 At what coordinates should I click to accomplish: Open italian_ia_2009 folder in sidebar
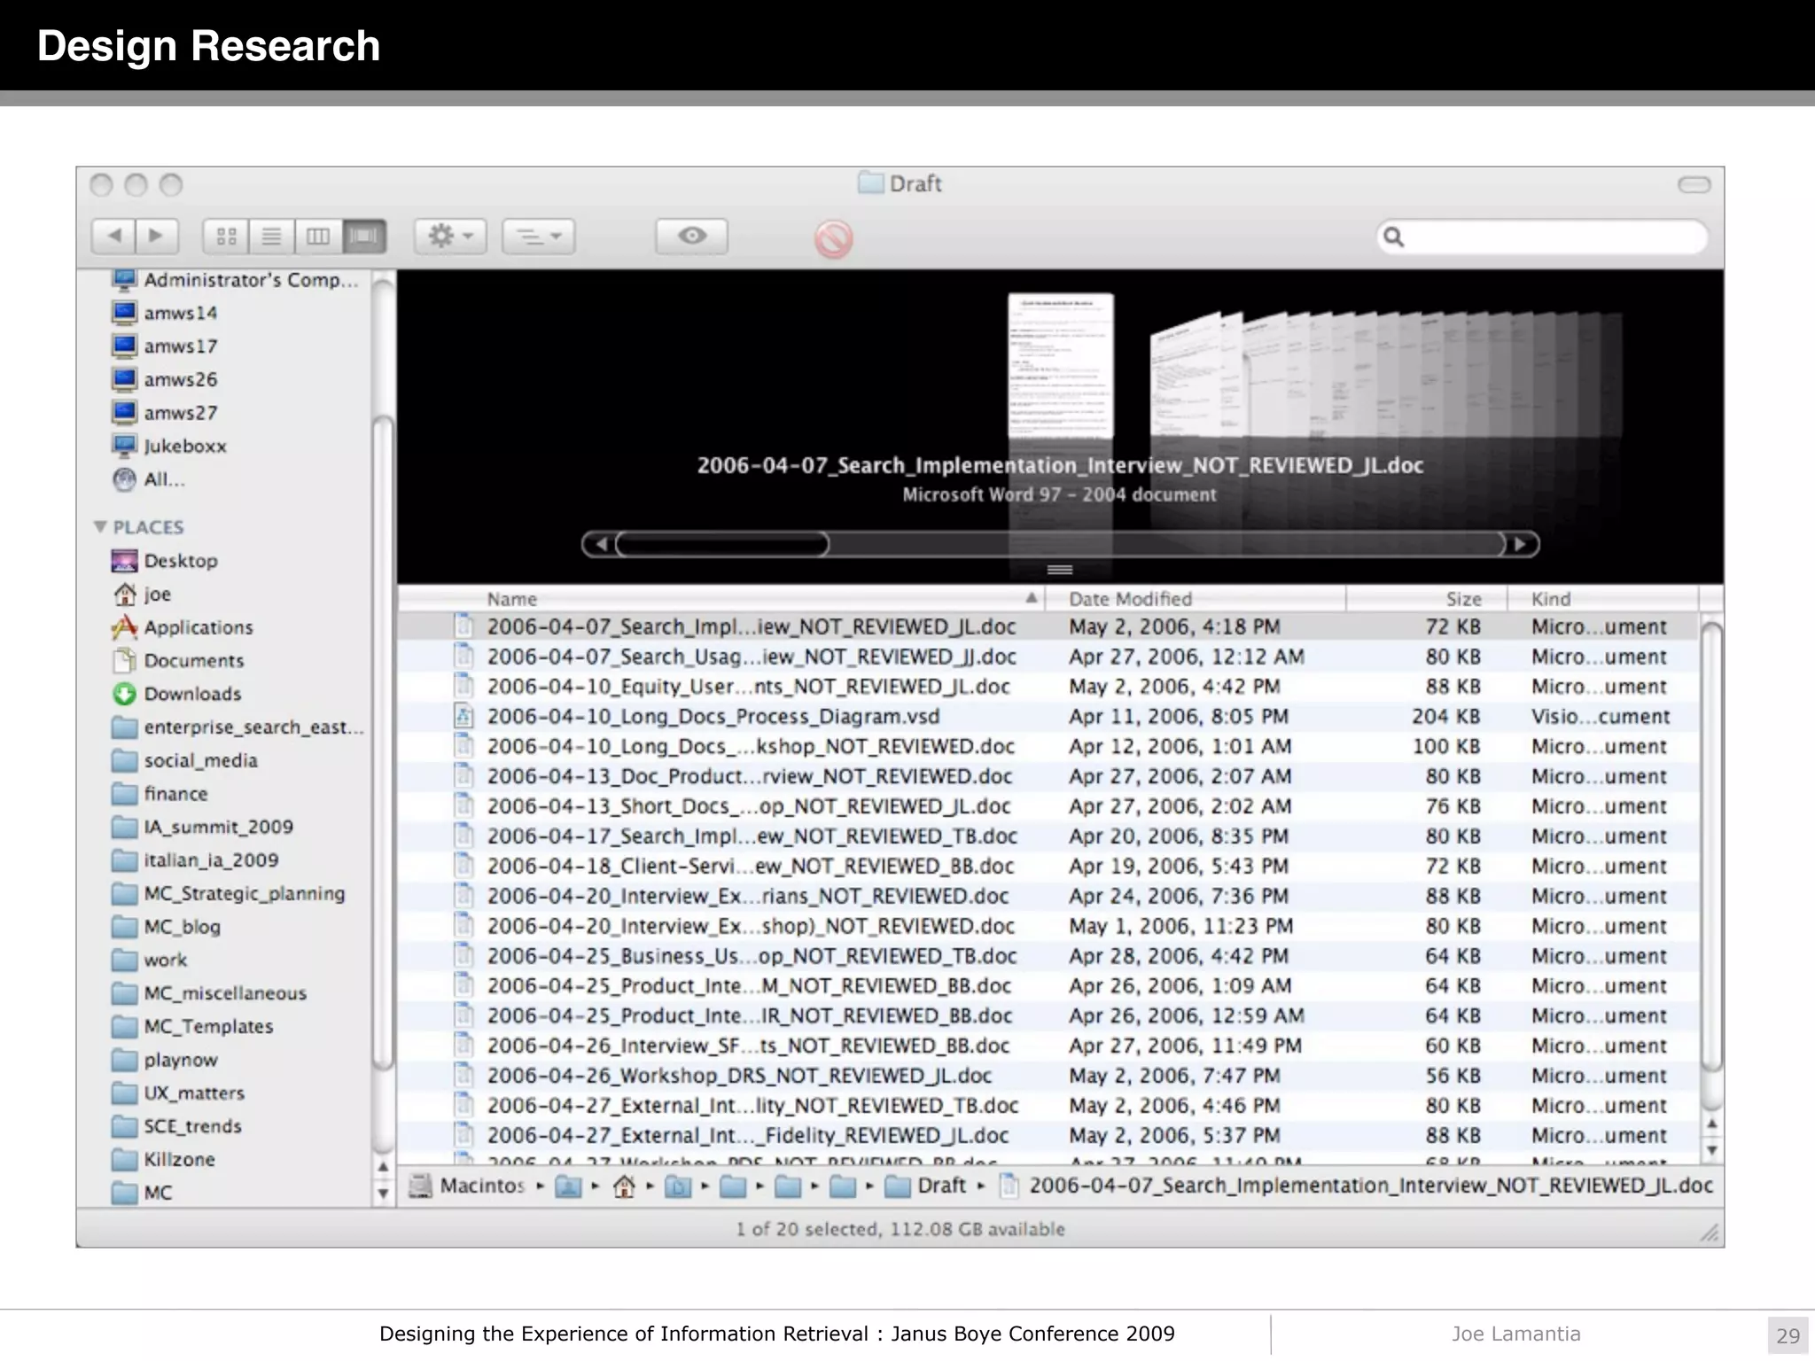(196, 860)
